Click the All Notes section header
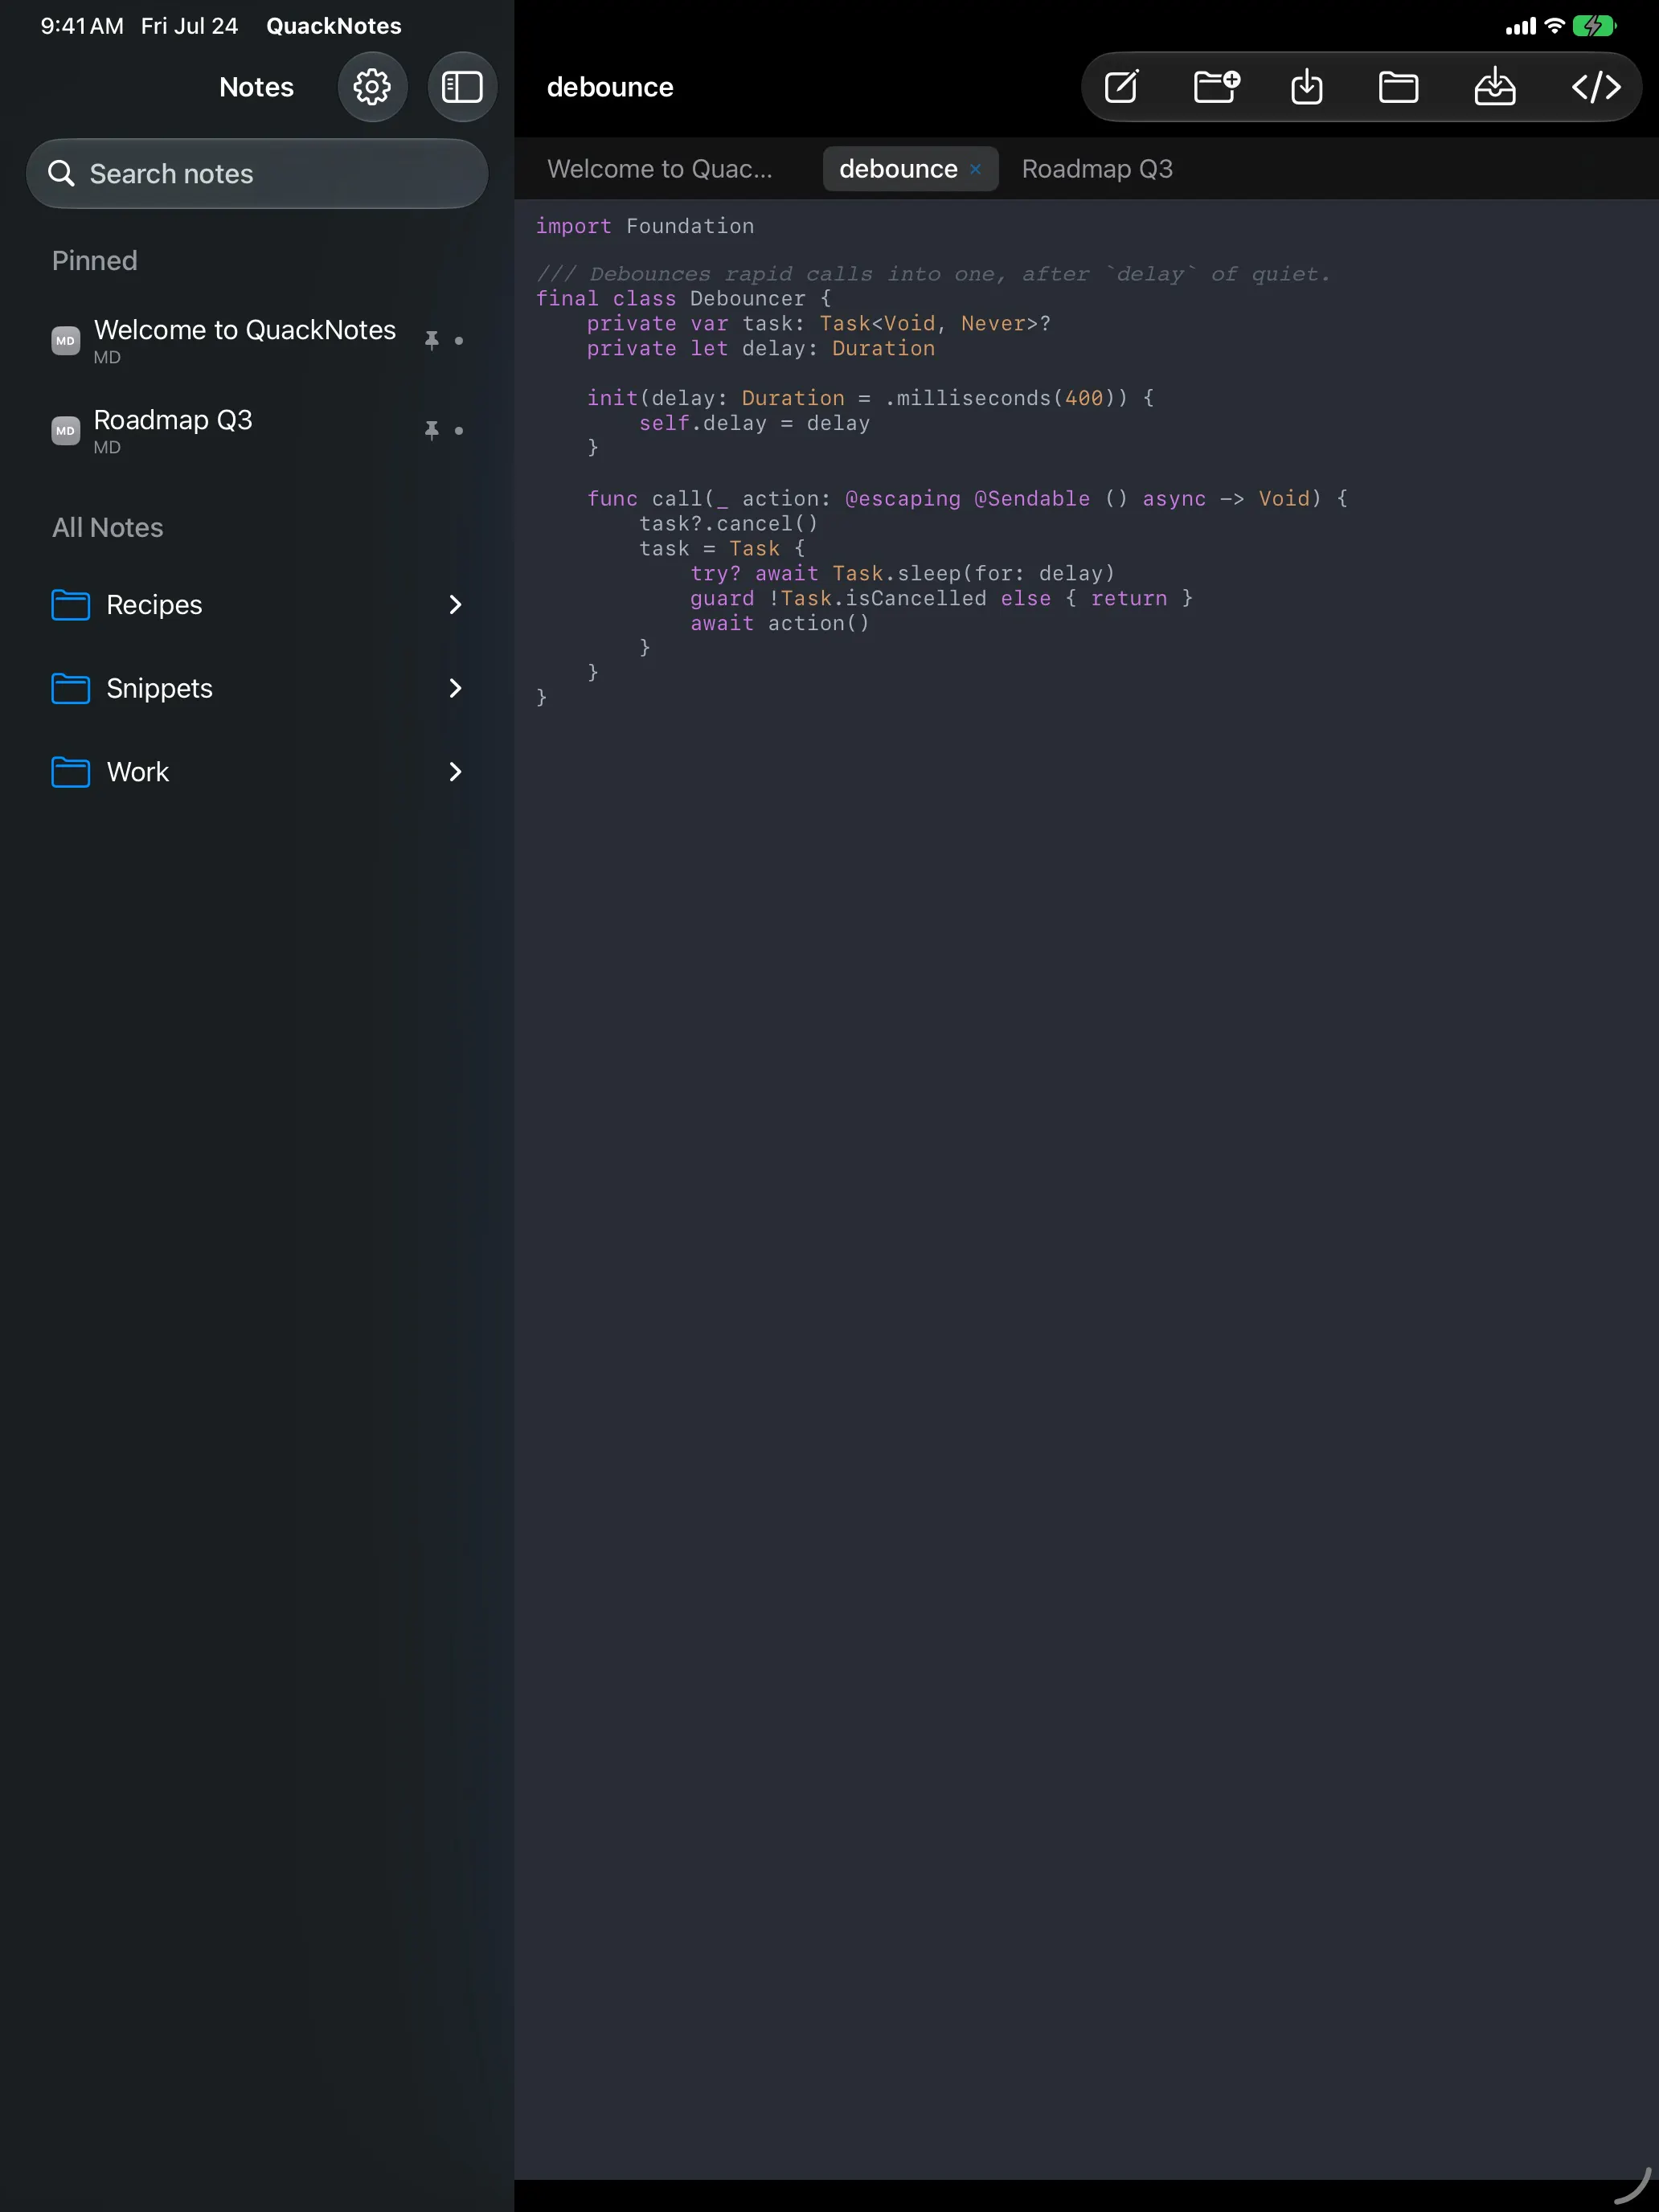The image size is (1659, 2212). coord(108,527)
